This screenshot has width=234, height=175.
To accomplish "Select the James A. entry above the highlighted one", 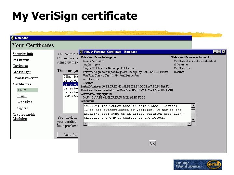I will [71, 80].
